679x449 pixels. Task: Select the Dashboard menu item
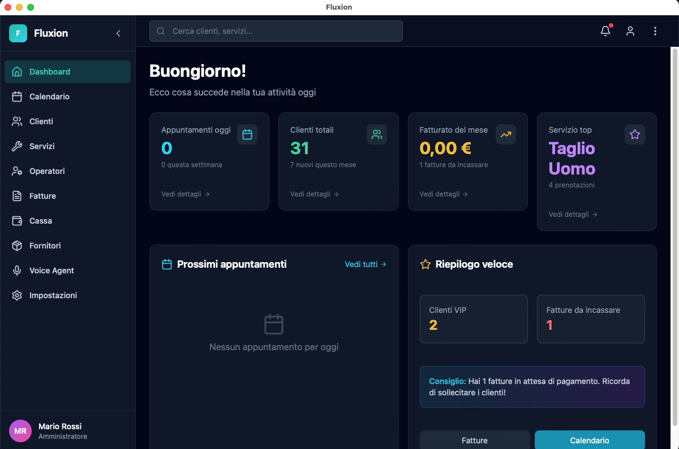(50, 72)
